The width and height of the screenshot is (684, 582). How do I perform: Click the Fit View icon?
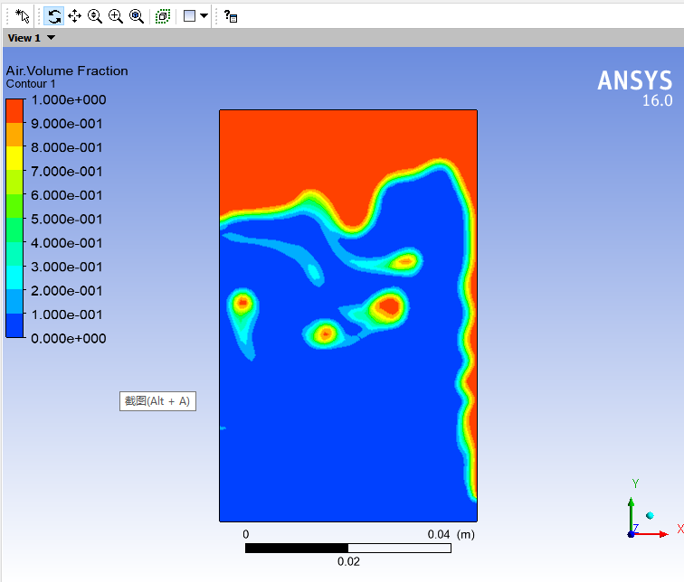click(137, 16)
